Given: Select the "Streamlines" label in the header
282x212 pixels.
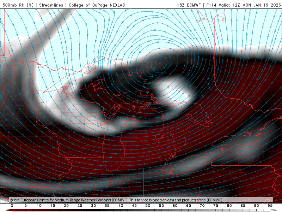Looking at the screenshot, I should pyautogui.click(x=51, y=5).
